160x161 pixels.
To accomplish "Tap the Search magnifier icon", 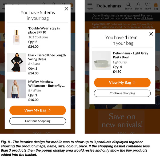I will (128, 5).
